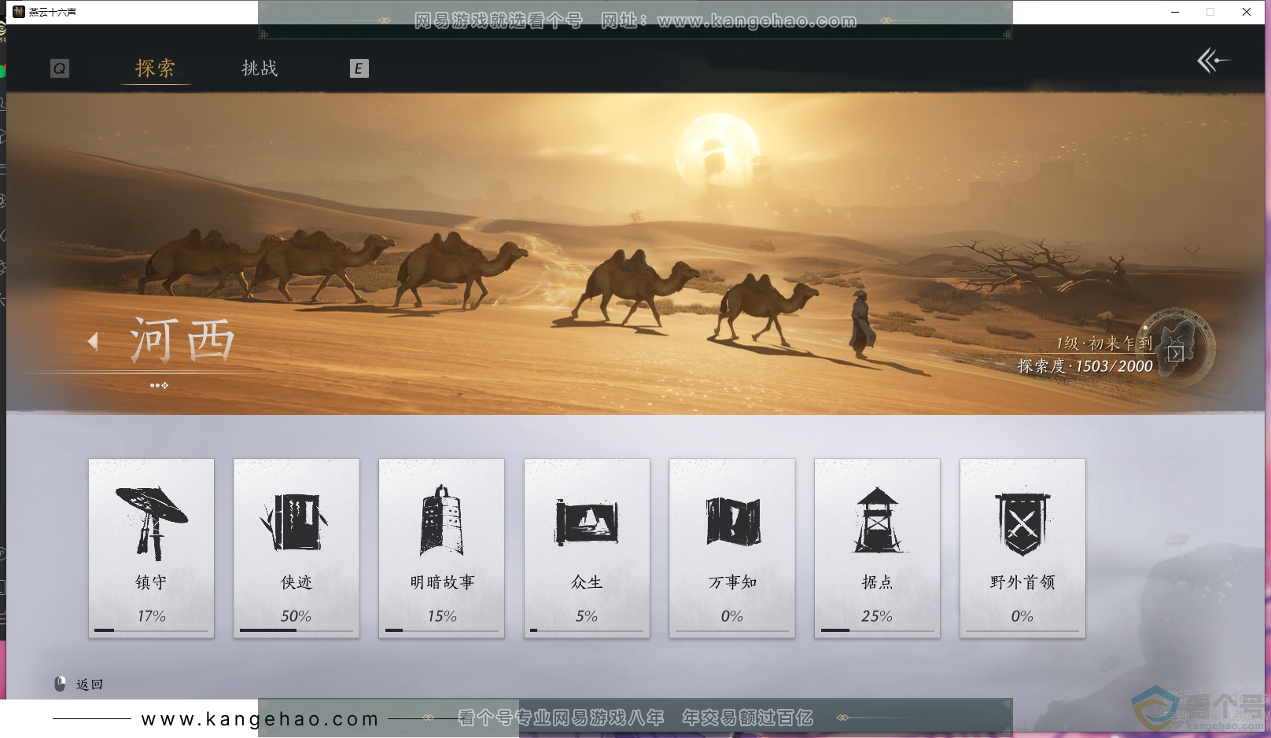Click the region page indicator dots under 河西

pyautogui.click(x=159, y=385)
